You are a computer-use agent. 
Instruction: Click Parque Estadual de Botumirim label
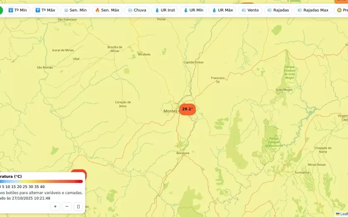point(274,142)
